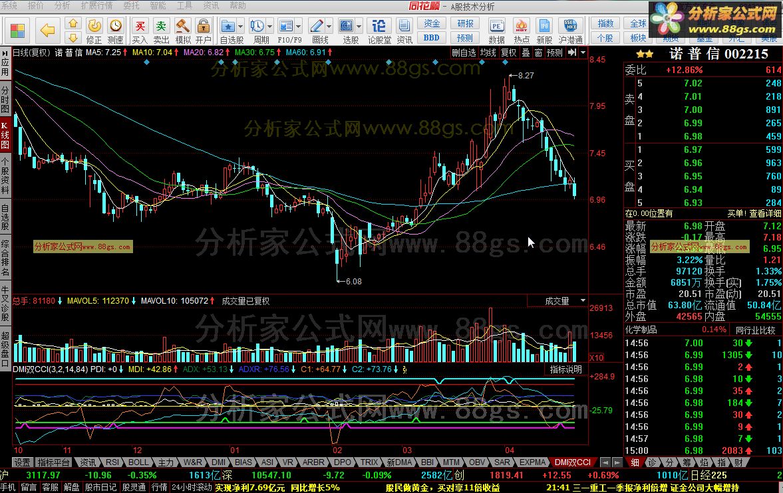Click the 查看详细 link
Image resolution: width=783 pixels, height=493 pixels.
[x=765, y=213]
